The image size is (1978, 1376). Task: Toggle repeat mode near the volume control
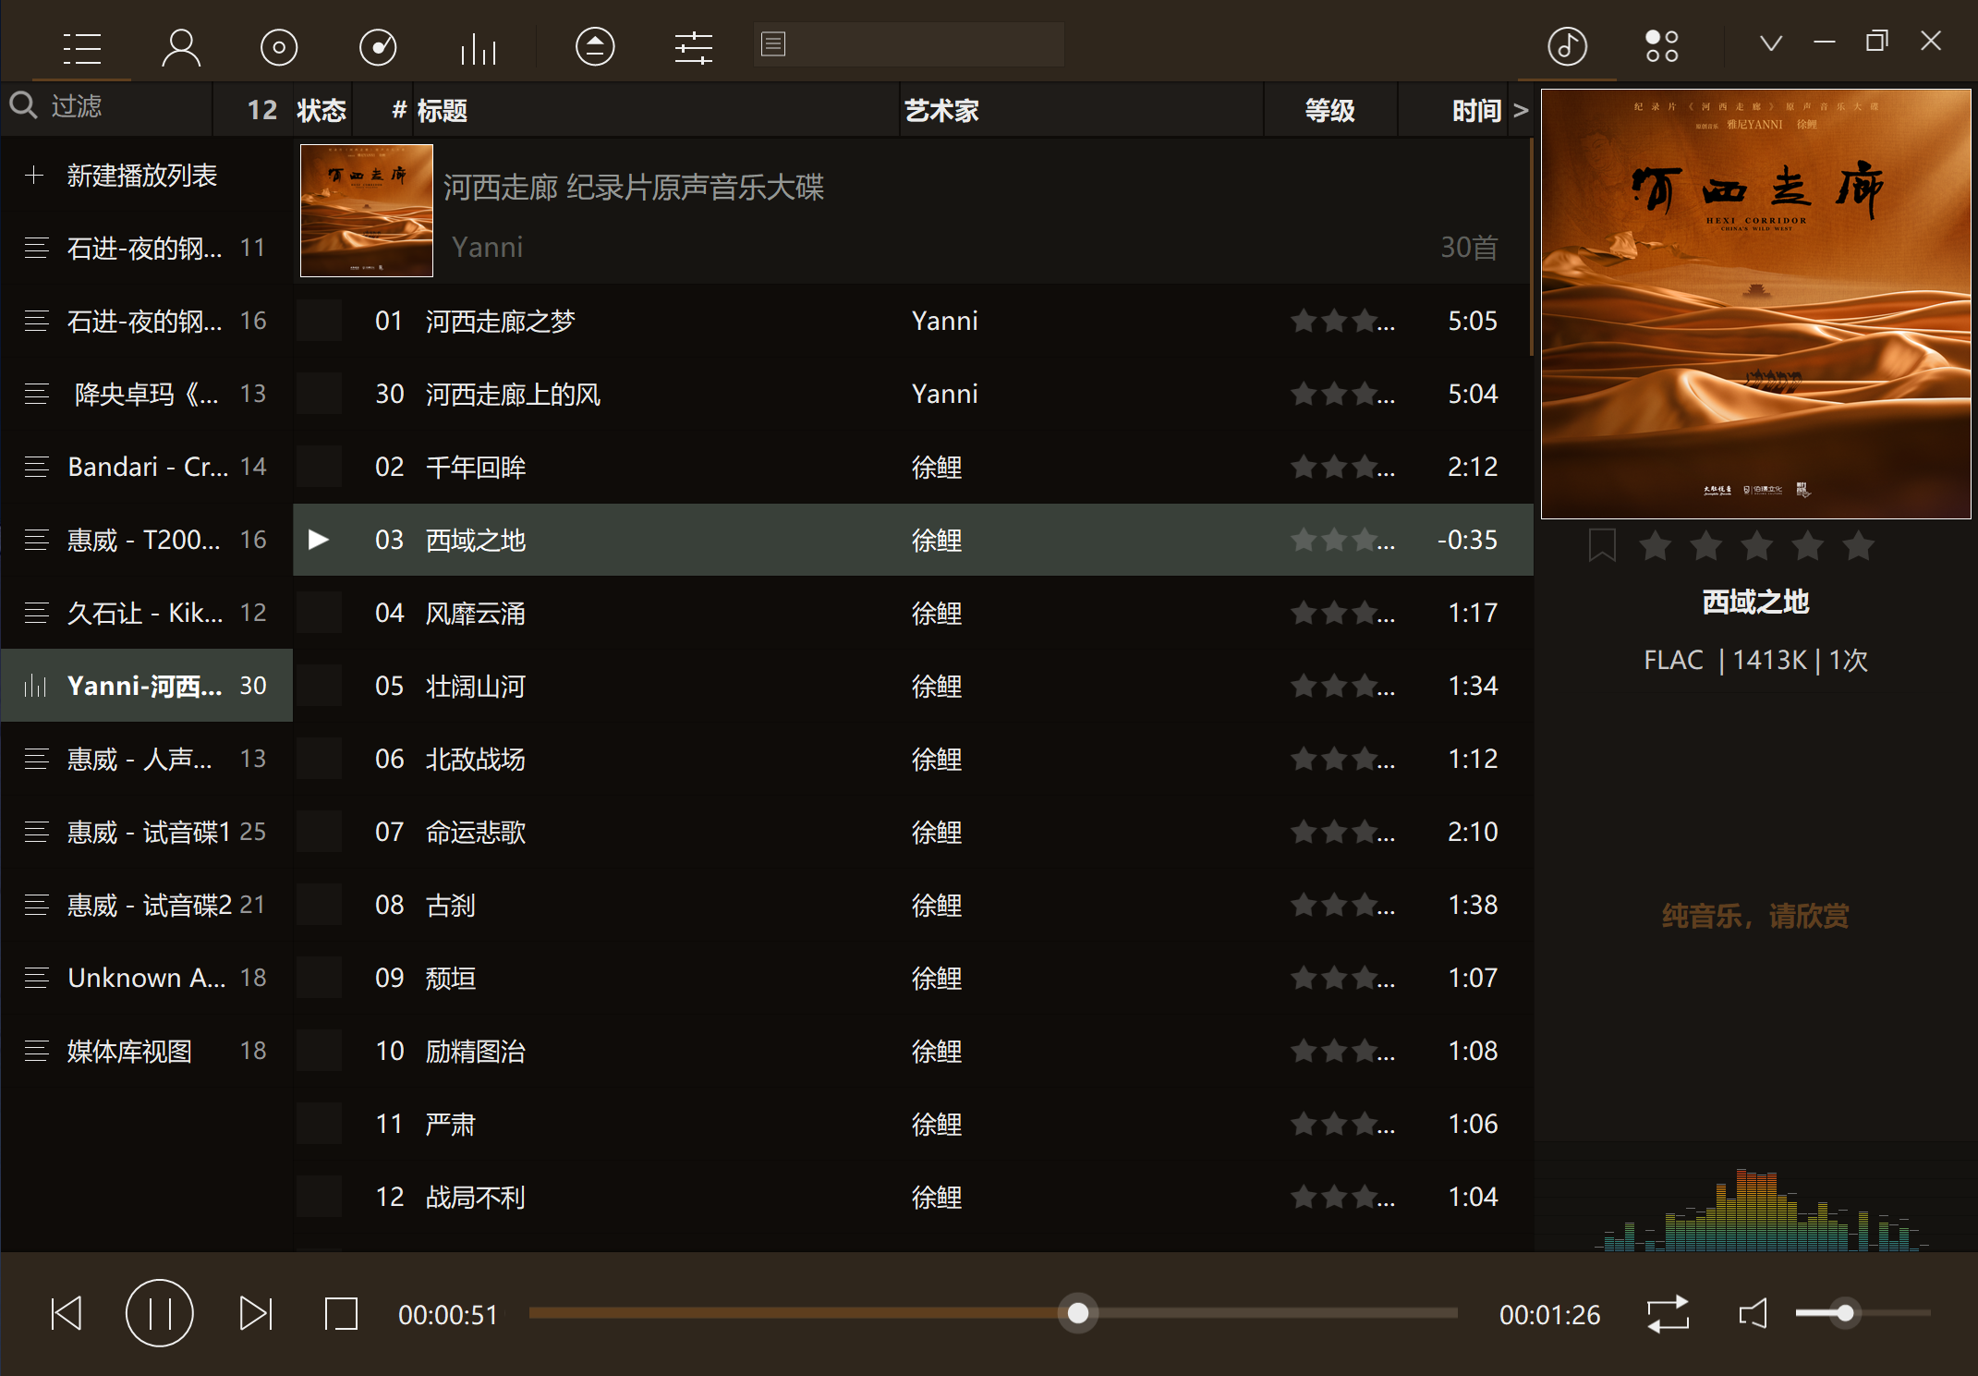pos(1667,1313)
